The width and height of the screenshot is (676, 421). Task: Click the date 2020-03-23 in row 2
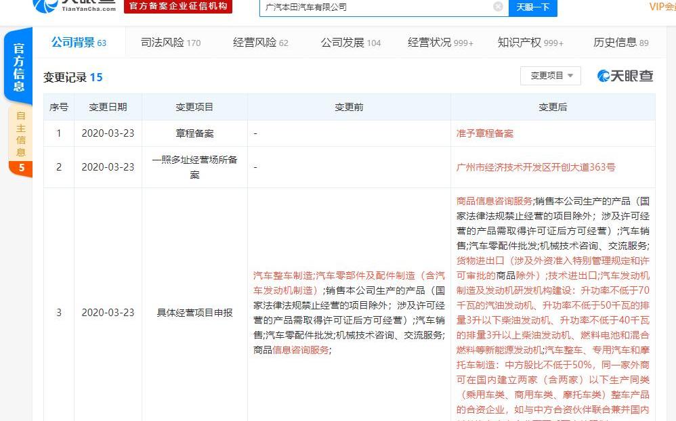click(108, 167)
